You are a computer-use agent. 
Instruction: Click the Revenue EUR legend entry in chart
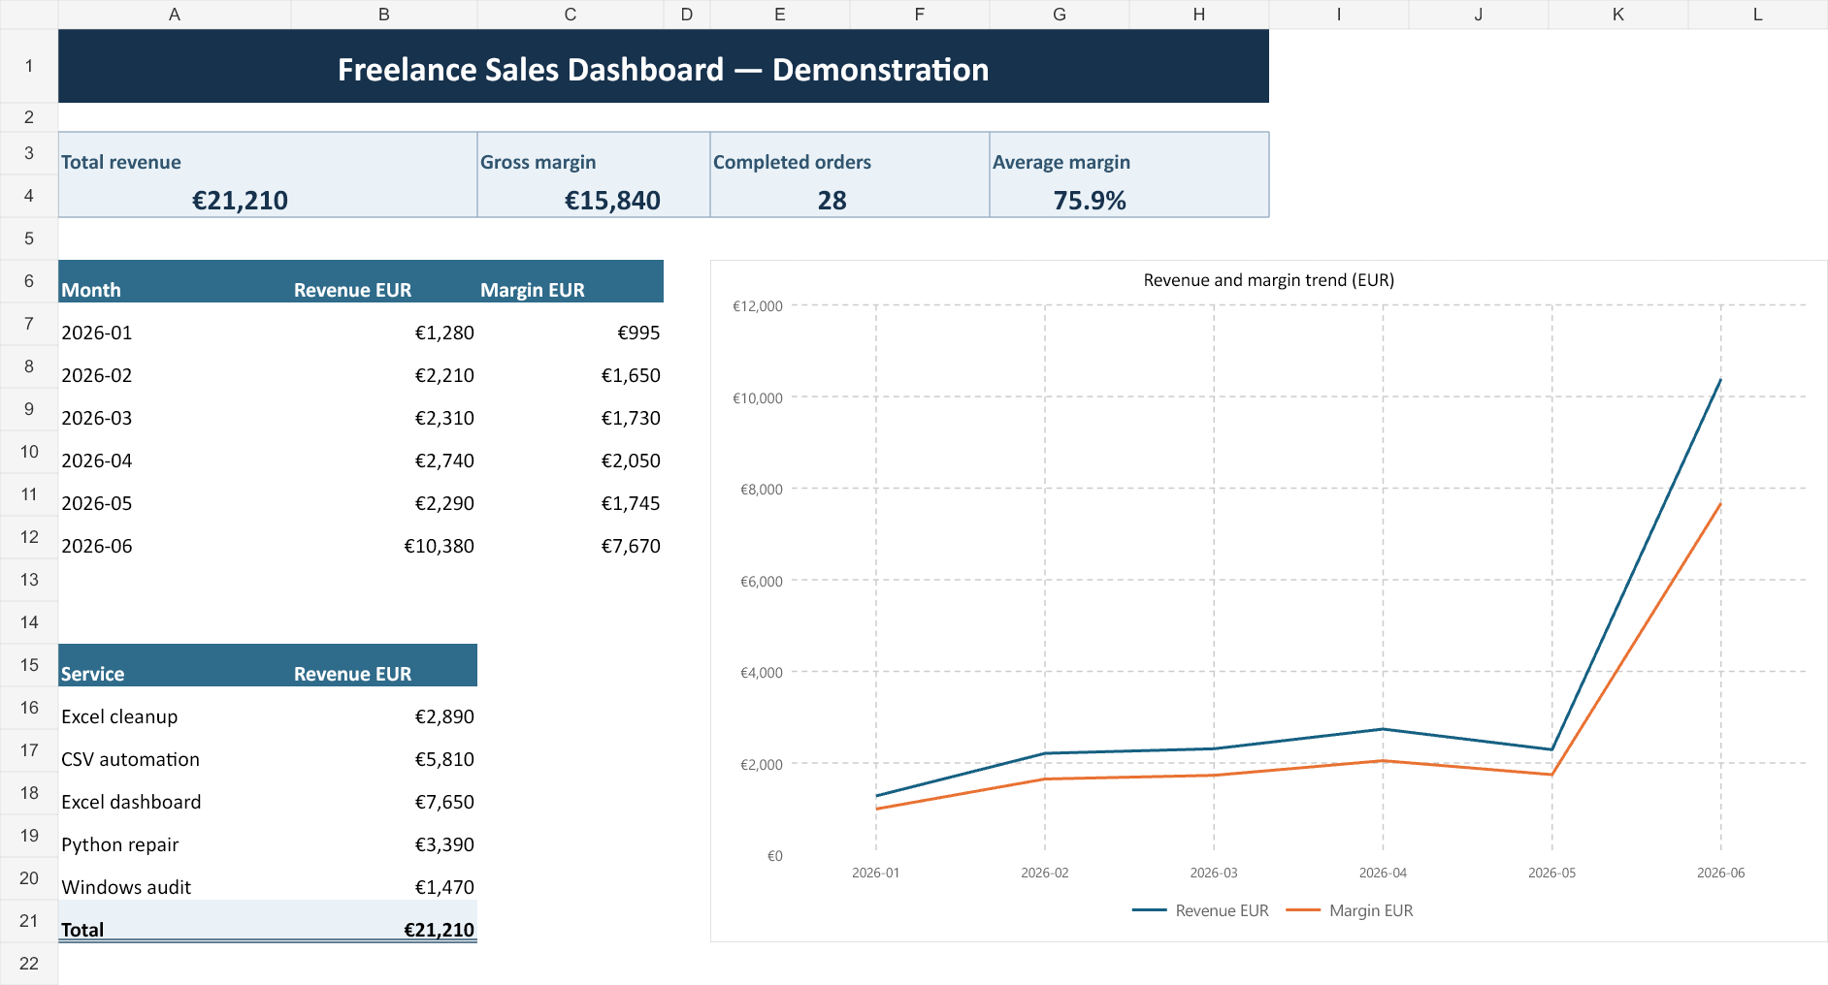1200,910
